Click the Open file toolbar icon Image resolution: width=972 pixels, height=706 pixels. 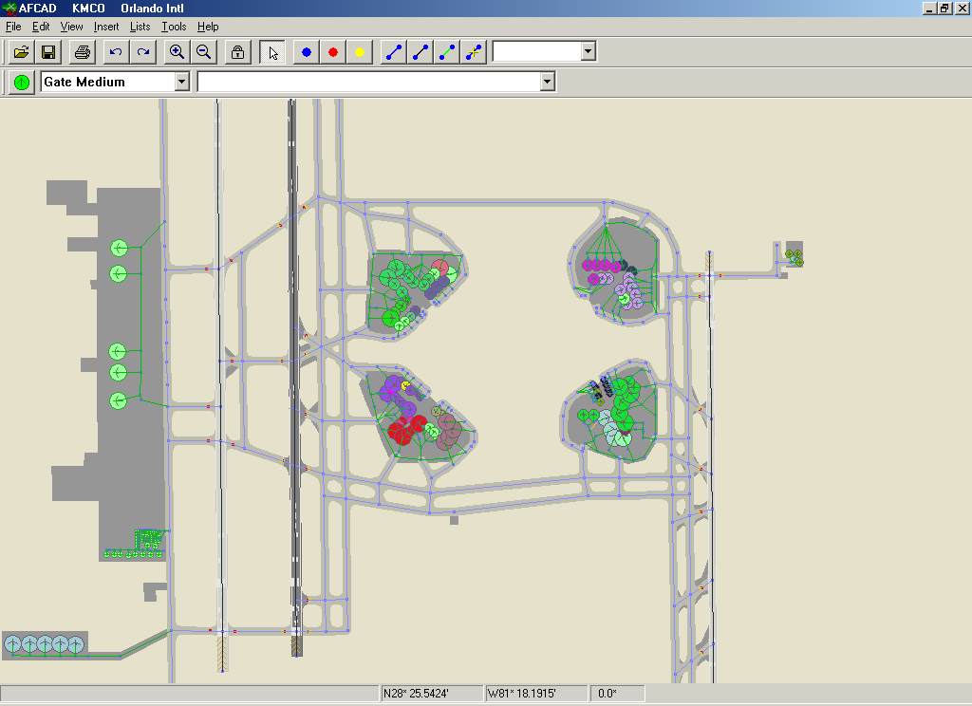click(x=22, y=52)
